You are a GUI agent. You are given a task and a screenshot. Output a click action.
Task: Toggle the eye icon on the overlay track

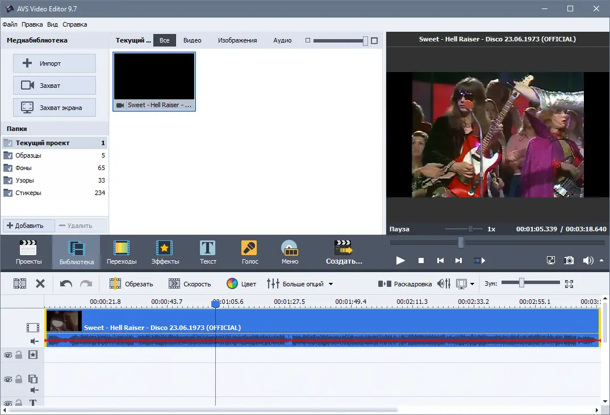pyautogui.click(x=8, y=379)
